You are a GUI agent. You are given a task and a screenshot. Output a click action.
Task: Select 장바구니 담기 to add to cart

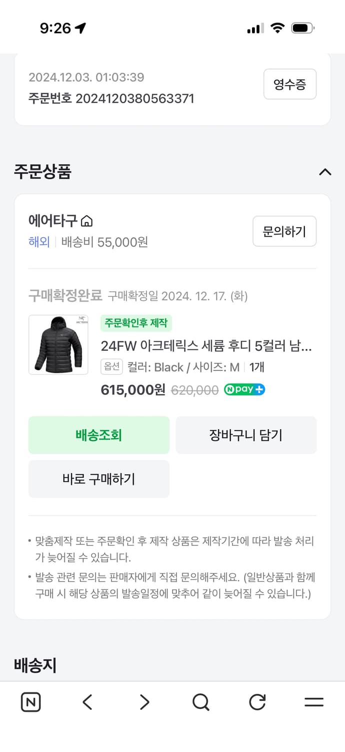point(246,435)
